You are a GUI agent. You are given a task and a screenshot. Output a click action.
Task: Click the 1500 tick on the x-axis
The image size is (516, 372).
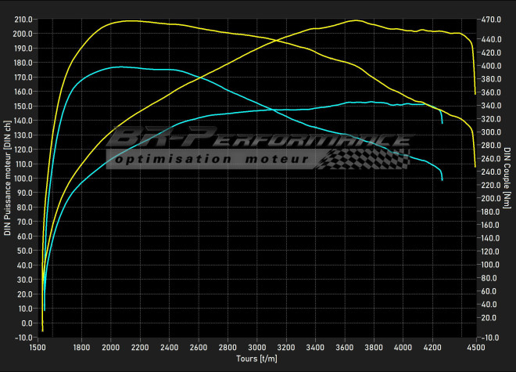pyautogui.click(x=37, y=347)
